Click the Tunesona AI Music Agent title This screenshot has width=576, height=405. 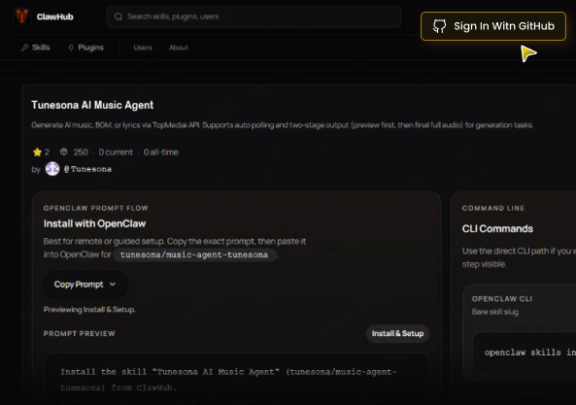(x=92, y=105)
